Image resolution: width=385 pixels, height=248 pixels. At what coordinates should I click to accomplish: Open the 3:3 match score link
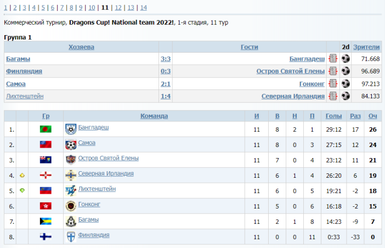[165, 59]
